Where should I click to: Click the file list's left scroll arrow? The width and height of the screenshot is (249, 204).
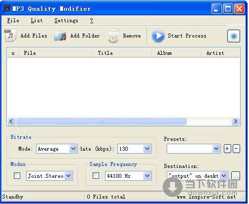pos(11,122)
